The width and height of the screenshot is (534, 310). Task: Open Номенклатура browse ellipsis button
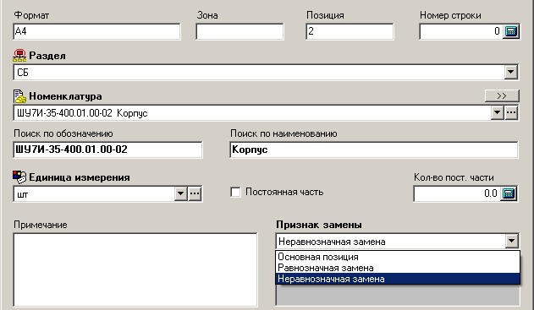(511, 112)
